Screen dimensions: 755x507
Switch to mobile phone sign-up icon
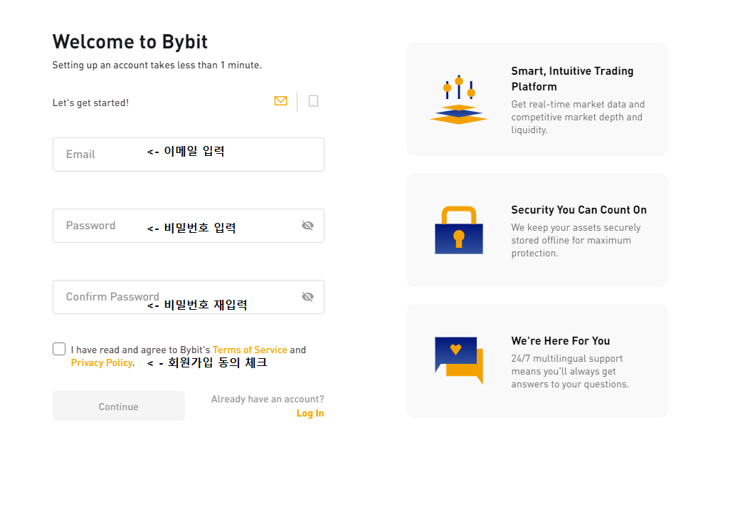coord(314,101)
